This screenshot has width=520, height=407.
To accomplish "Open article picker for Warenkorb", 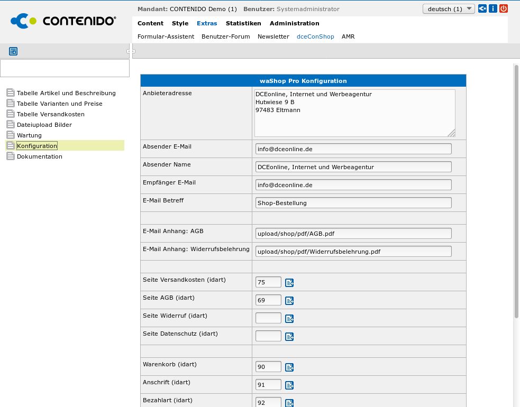I will (289, 367).
